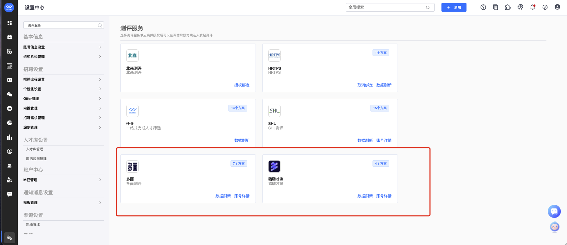Image resolution: width=567 pixels, height=245 pixels.
Task: Click the 7个方案 tag on 多面 card
Action: [239, 164]
